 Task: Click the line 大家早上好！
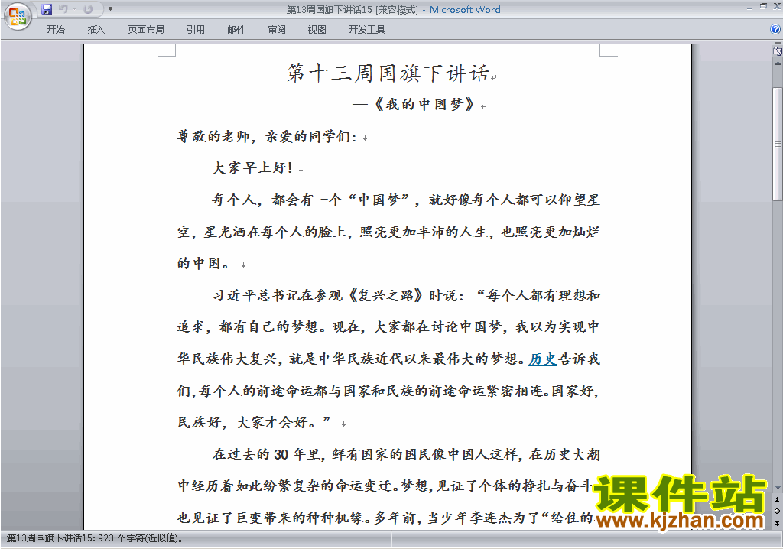tap(252, 168)
